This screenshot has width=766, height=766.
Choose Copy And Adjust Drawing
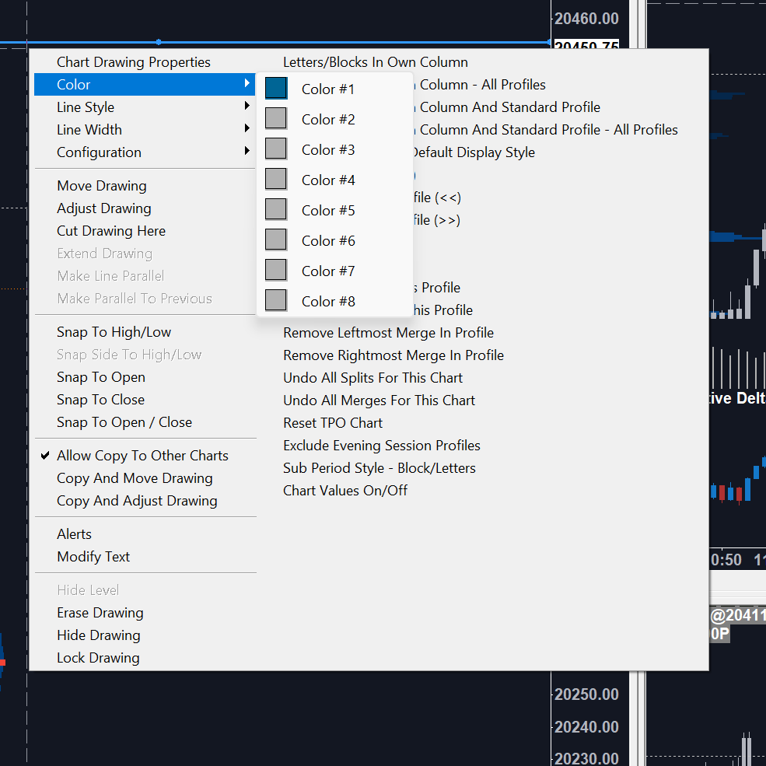pyautogui.click(x=137, y=501)
